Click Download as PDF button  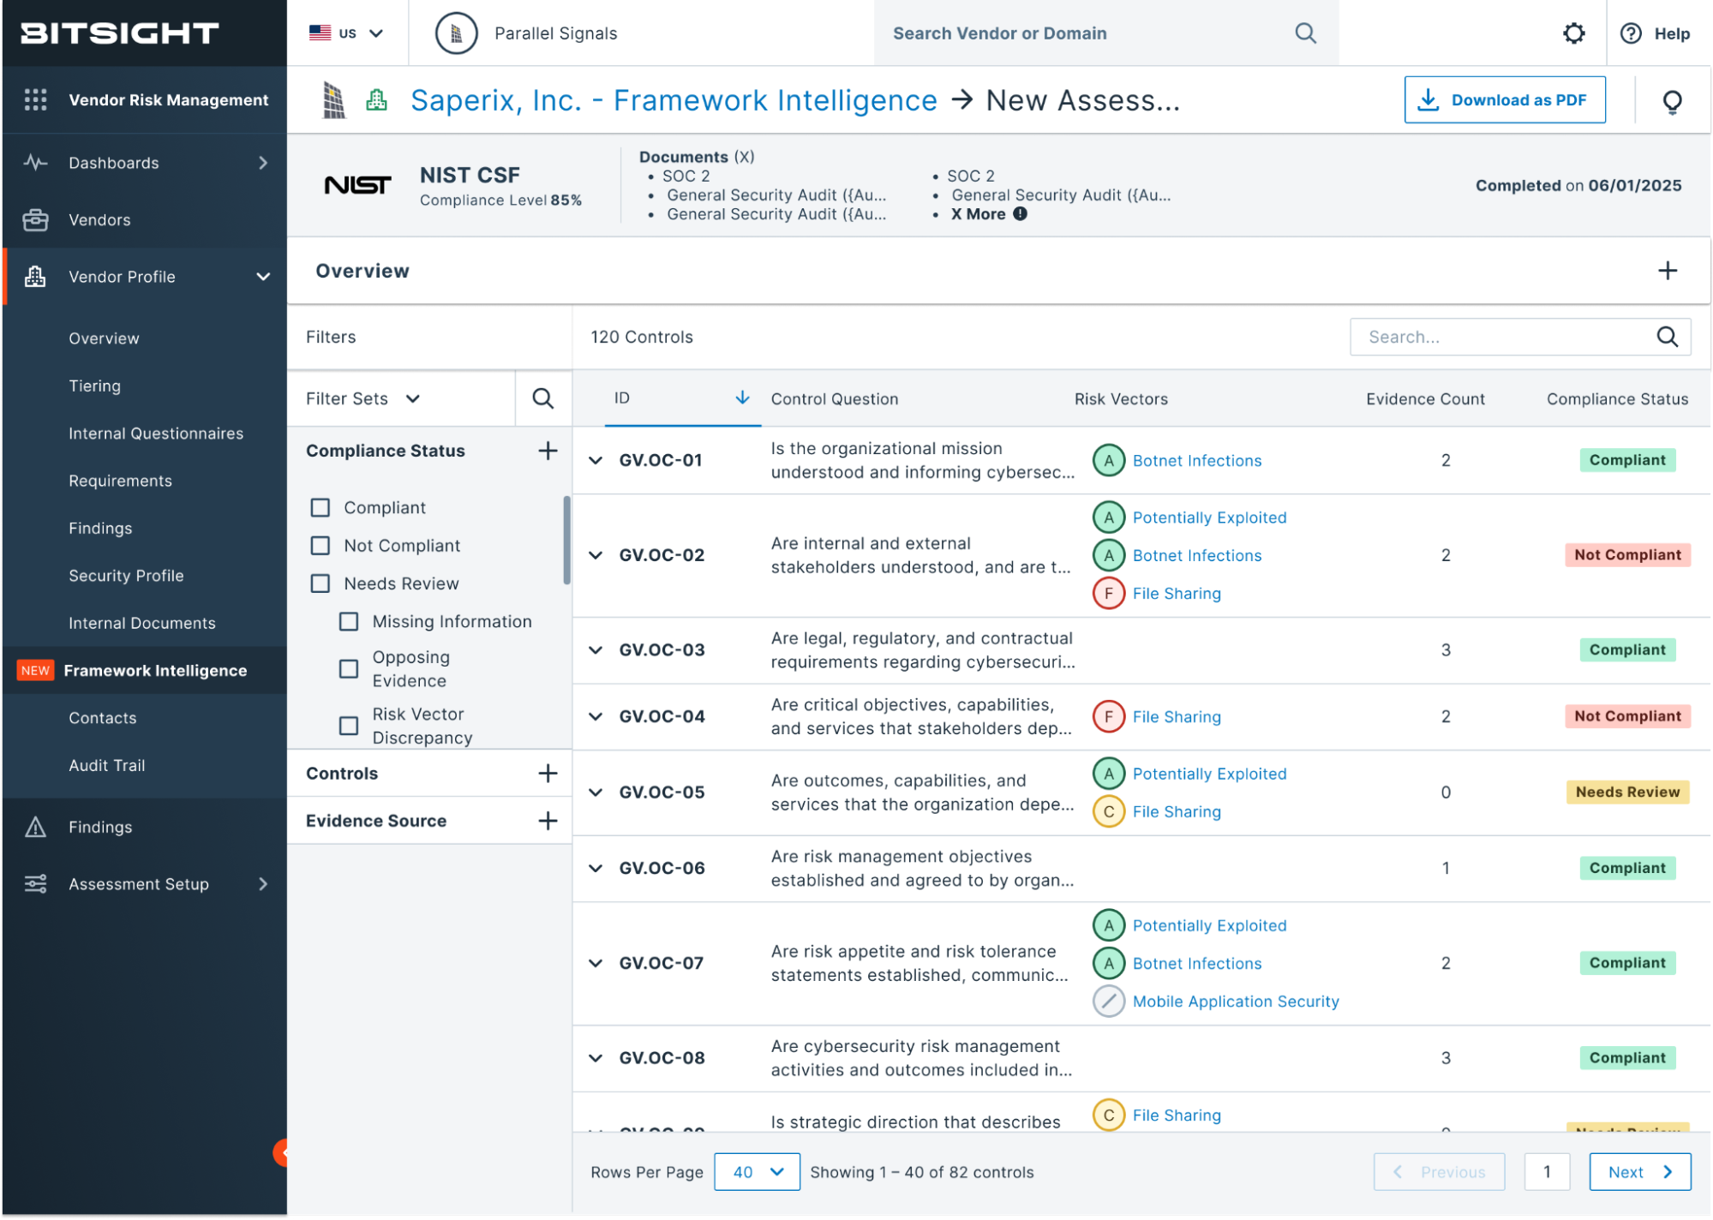click(1504, 100)
